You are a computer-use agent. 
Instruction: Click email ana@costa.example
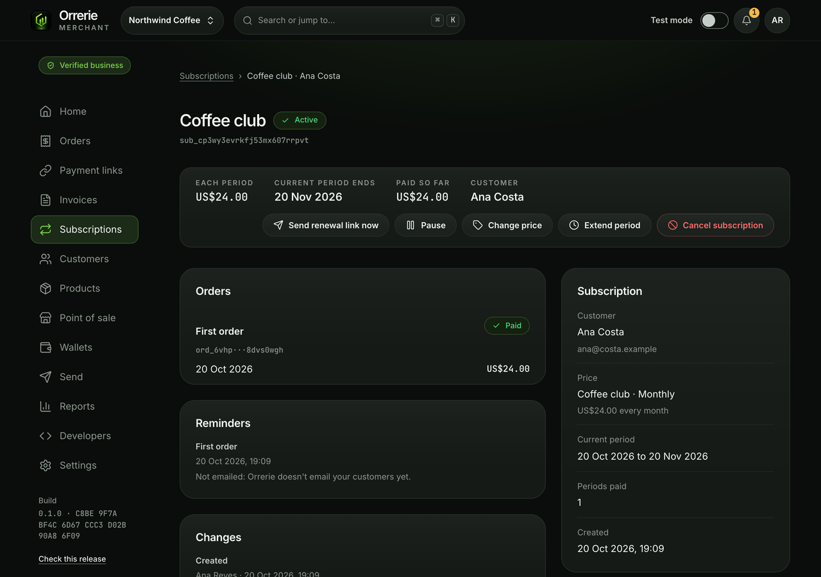point(617,349)
